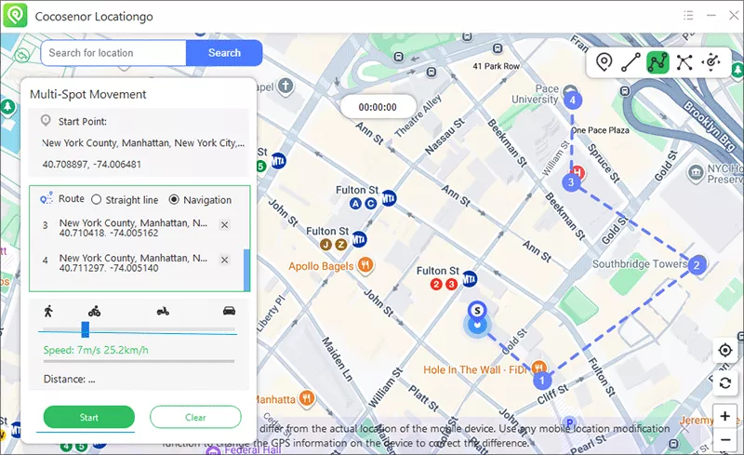The image size is (744, 455).
Task: Select the Jump teleport mode icon
Action: coord(684,62)
